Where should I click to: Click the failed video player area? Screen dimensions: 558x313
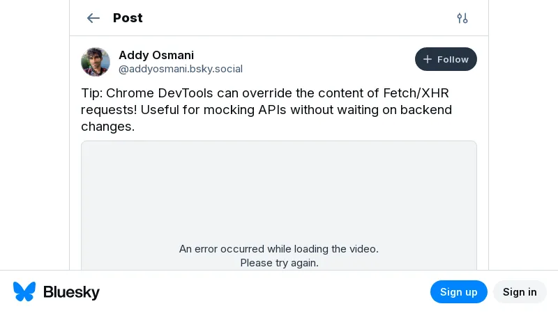[x=279, y=195]
